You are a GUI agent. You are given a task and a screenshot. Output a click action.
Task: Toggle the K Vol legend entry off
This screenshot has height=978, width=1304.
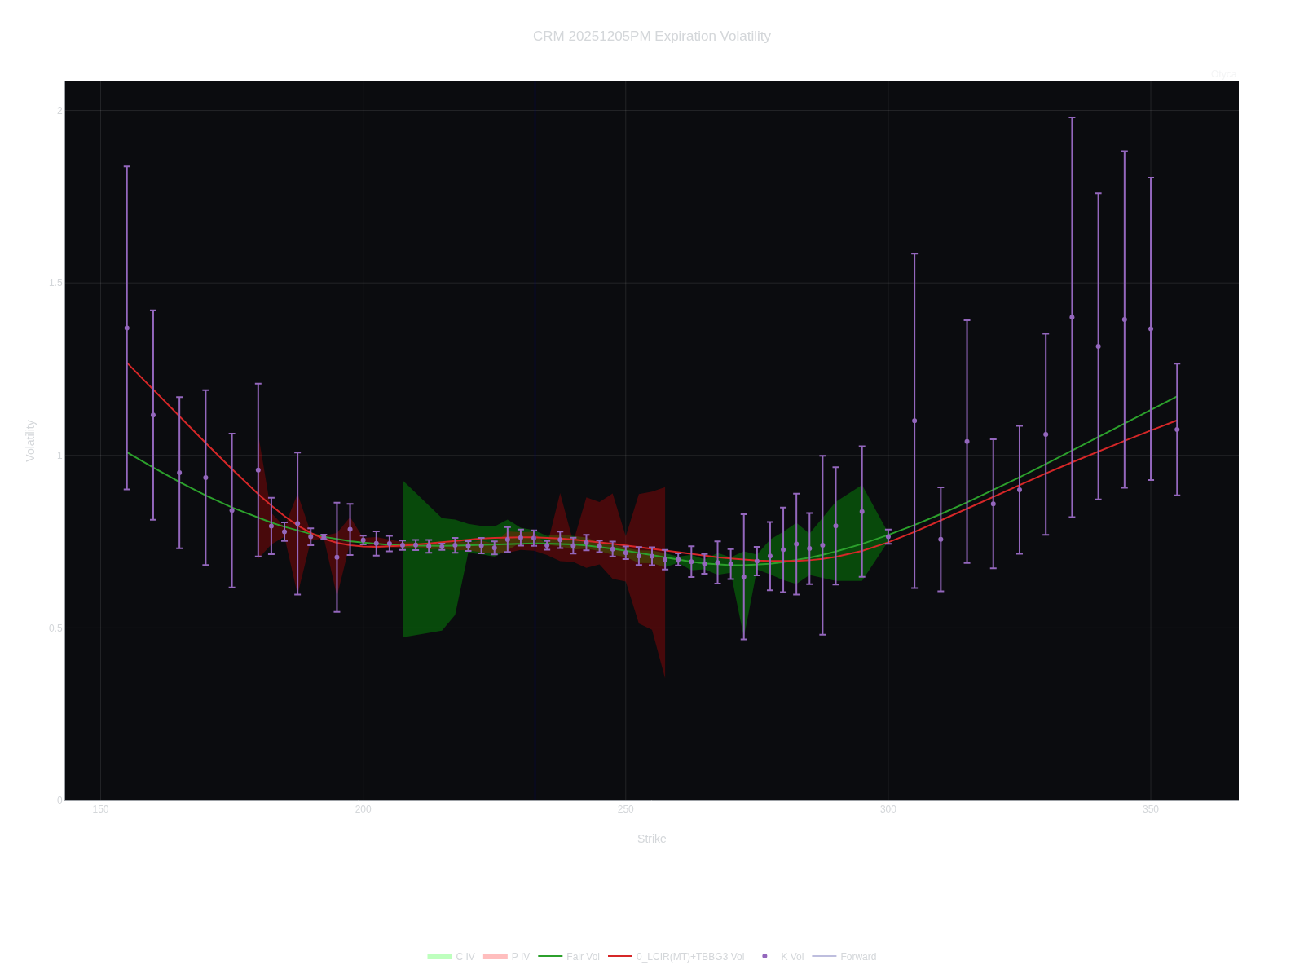pos(792,956)
